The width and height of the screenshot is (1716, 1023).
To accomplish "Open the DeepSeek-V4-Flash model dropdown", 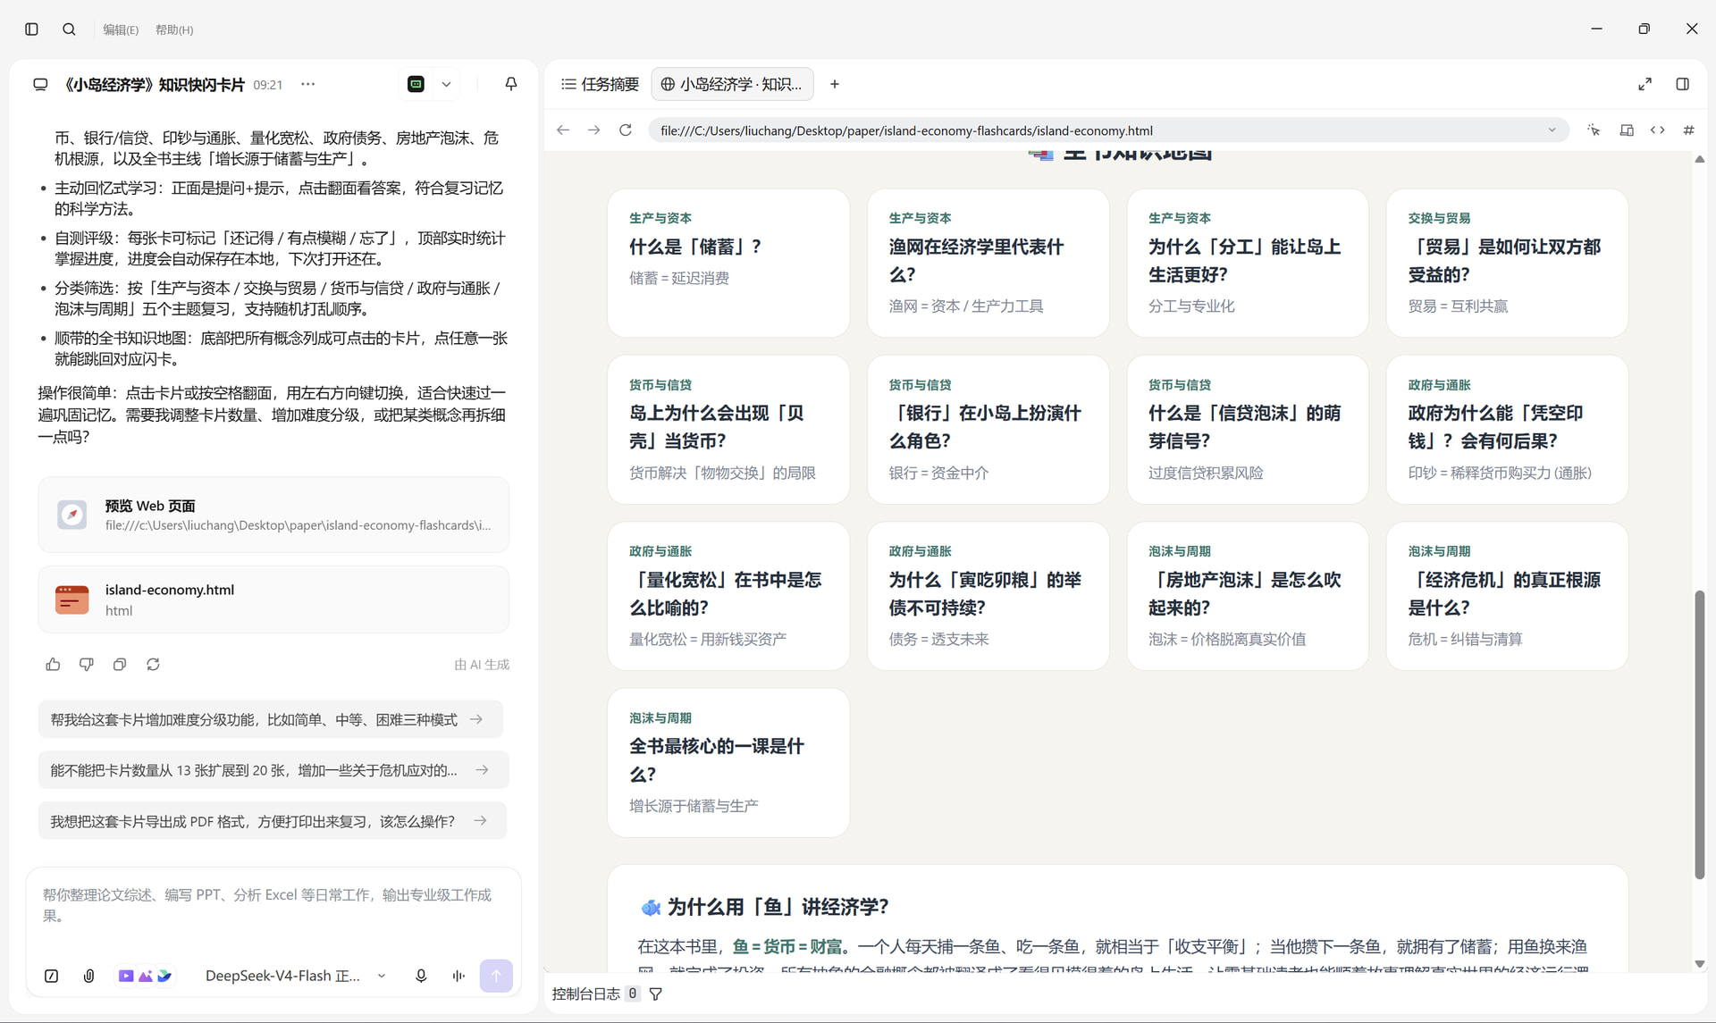I will (295, 977).
